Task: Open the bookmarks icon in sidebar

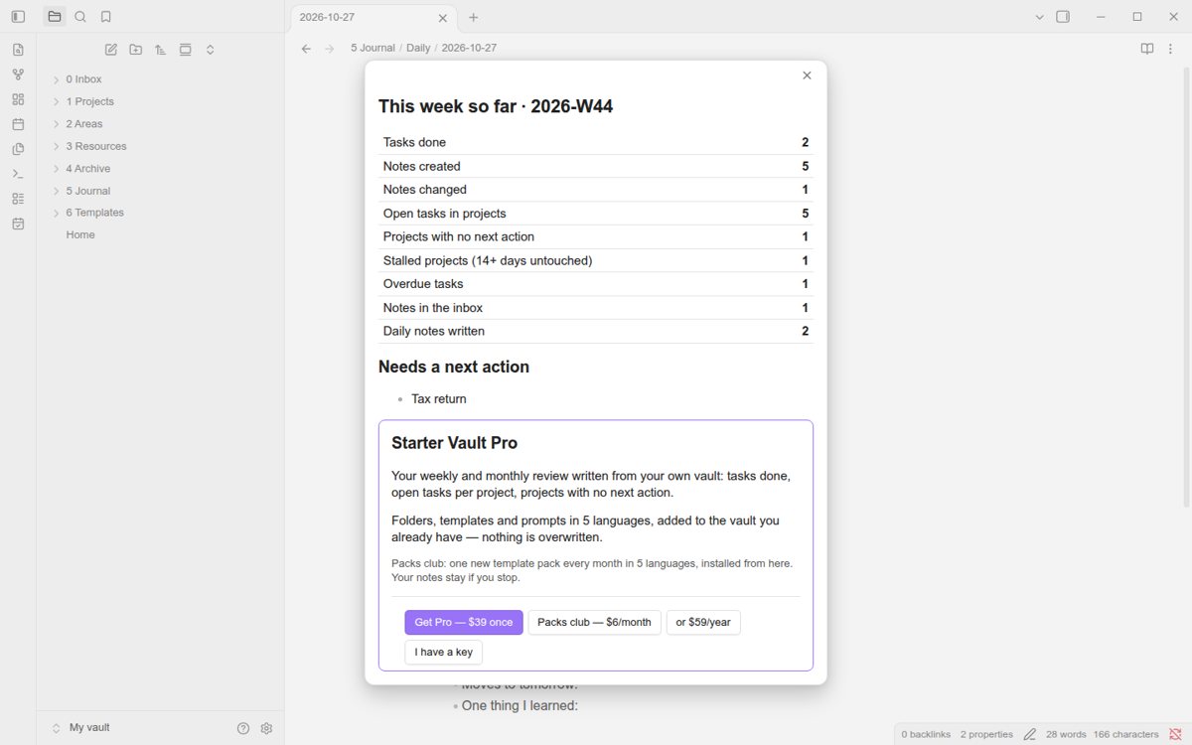Action: pos(106,17)
